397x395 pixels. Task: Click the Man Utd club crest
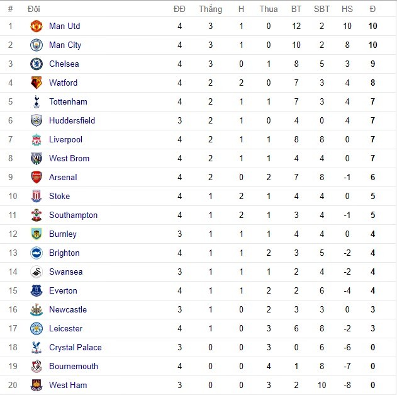click(36, 26)
